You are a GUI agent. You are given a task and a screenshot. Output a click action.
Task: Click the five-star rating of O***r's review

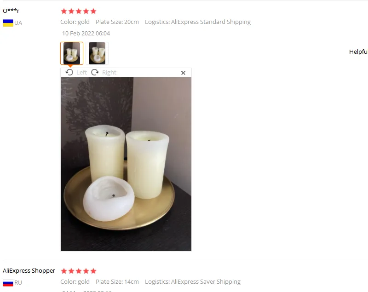[79, 11]
